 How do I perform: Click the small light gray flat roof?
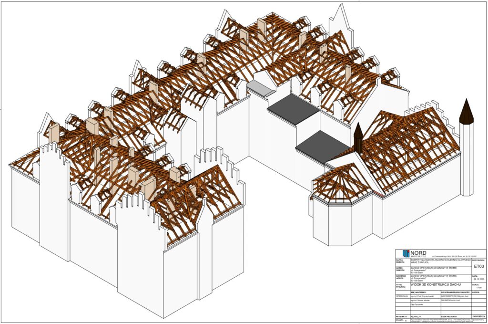(x=261, y=87)
